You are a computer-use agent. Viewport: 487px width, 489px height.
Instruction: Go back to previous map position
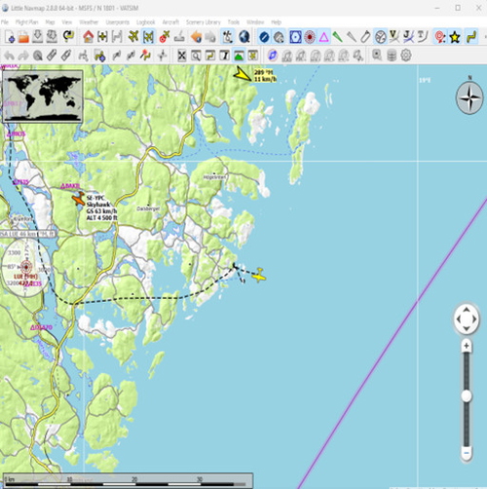(x=196, y=37)
